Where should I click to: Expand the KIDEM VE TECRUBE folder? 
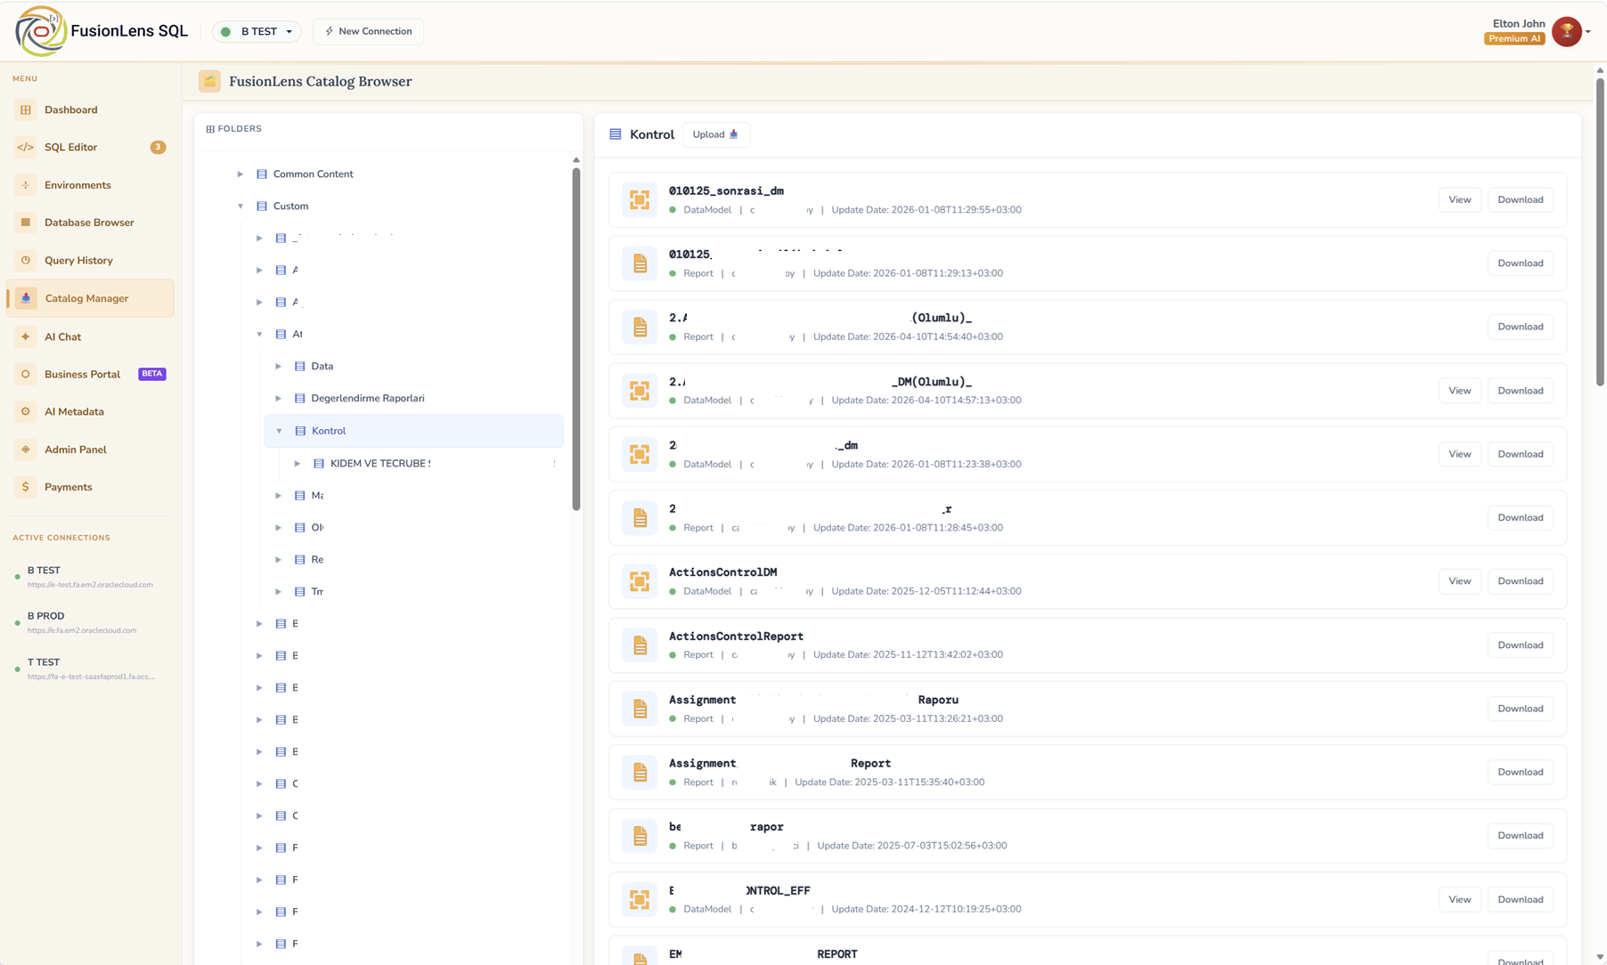298,463
